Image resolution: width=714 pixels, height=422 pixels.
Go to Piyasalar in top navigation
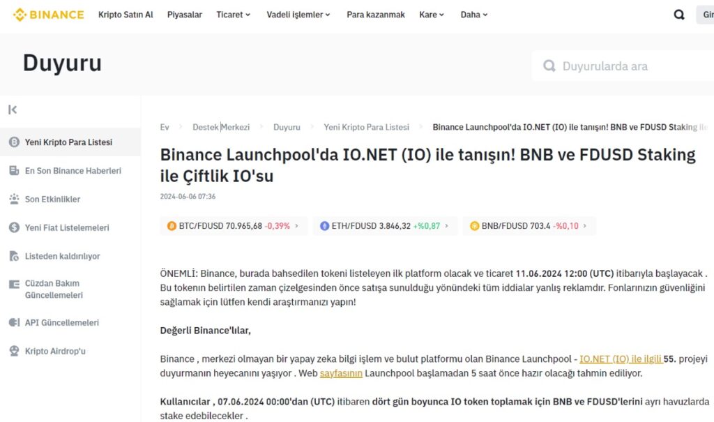click(x=184, y=15)
